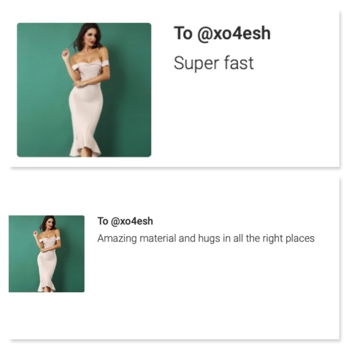The width and height of the screenshot is (348, 348).
Task: Open the large dress photo in top review
Action: pyautogui.click(x=84, y=90)
